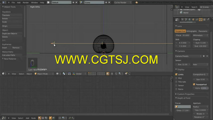Viewport: 213px width, 120px height.
Task: Toggle the Passepartout checkbox
Action: pyautogui.click(x=194, y=84)
